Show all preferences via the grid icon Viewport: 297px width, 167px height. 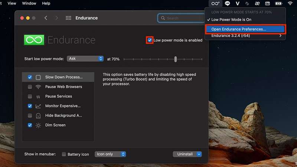(x=68, y=18)
